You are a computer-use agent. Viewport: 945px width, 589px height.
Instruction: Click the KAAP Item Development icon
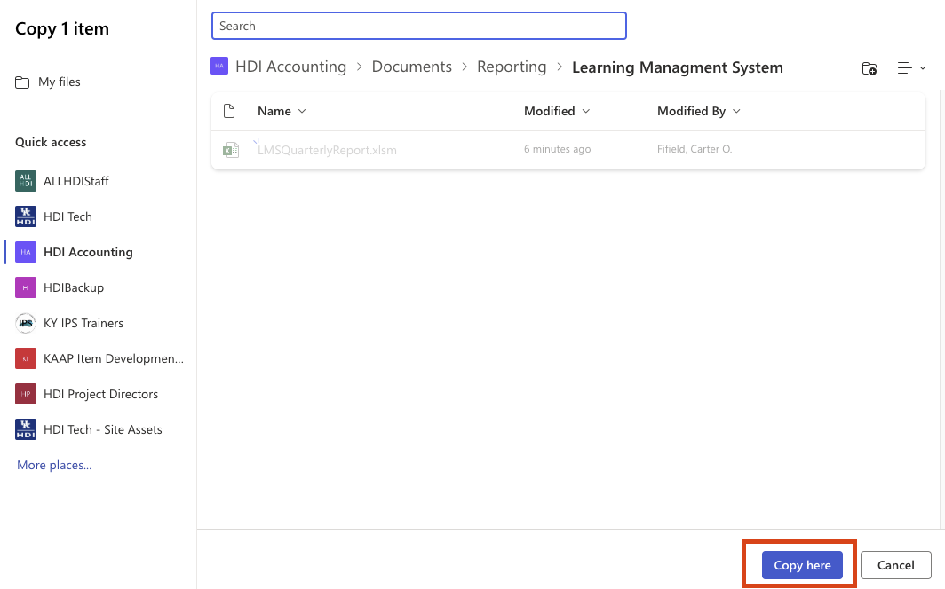pos(26,358)
